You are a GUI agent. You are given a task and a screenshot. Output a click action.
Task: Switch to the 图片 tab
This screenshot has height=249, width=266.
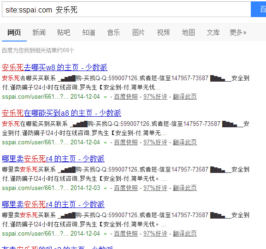138,32
